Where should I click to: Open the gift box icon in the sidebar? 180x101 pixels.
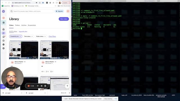4,23
